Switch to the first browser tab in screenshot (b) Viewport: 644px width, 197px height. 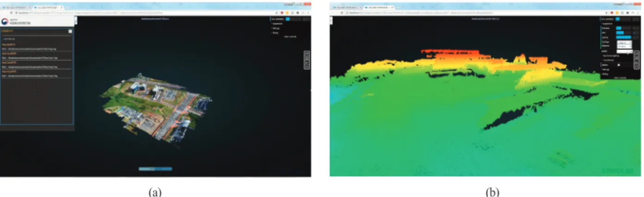click(347, 7)
